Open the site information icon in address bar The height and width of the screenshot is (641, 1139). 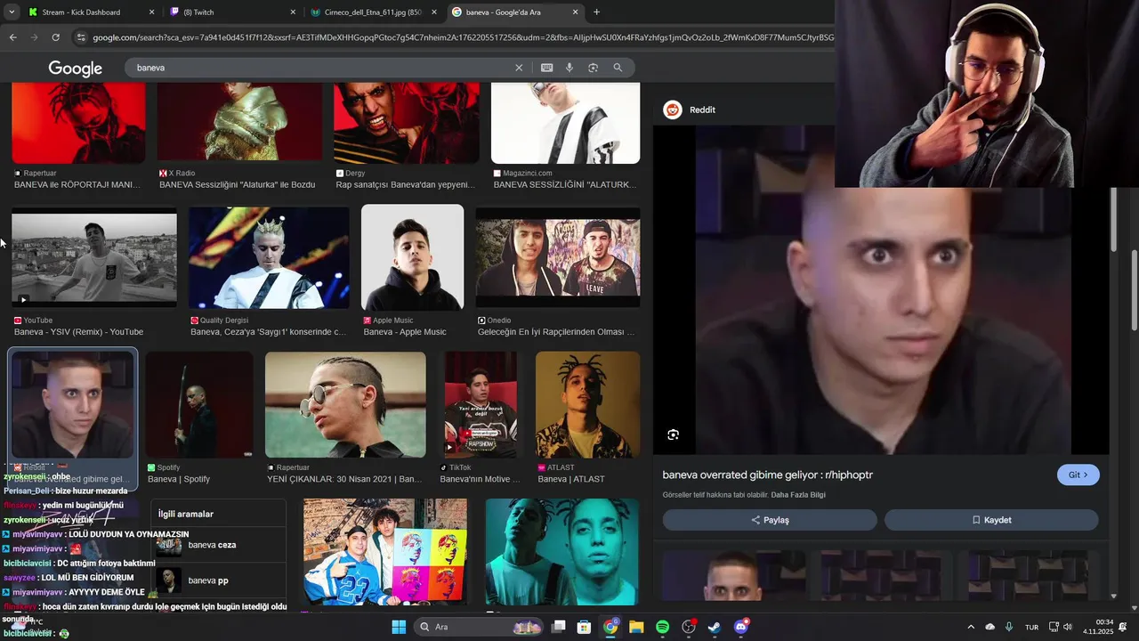[81, 37]
